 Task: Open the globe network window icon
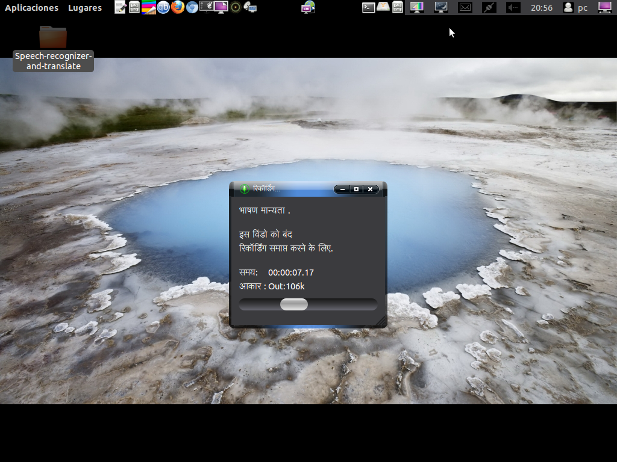pos(308,7)
